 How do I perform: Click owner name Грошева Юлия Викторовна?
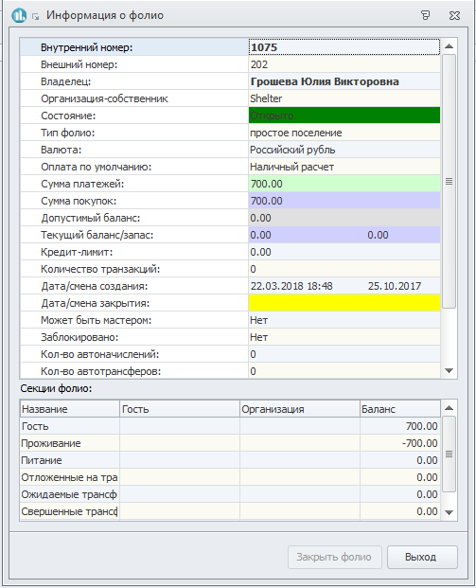pos(325,81)
